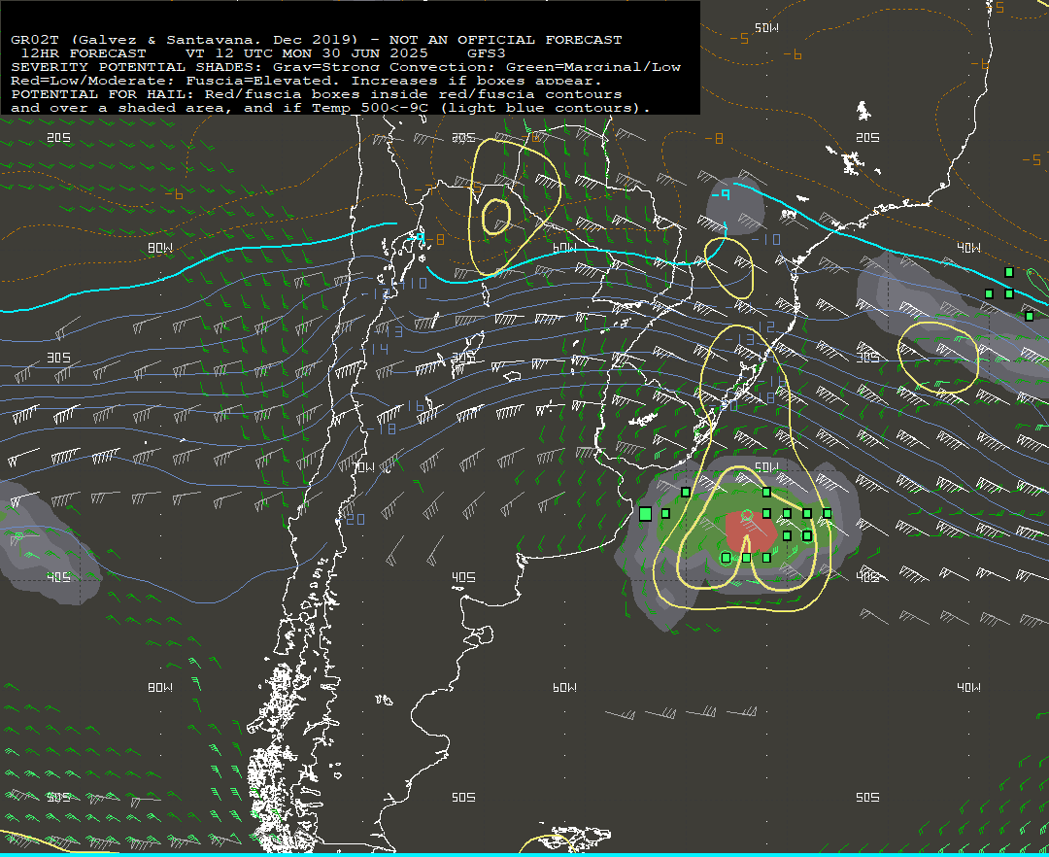Viewport: 1049px width, 857px height.
Task: Click the orange '-6' label over the Pacific
Action: pyautogui.click(x=174, y=194)
